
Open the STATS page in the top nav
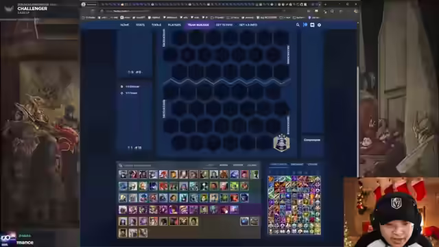click(x=140, y=25)
